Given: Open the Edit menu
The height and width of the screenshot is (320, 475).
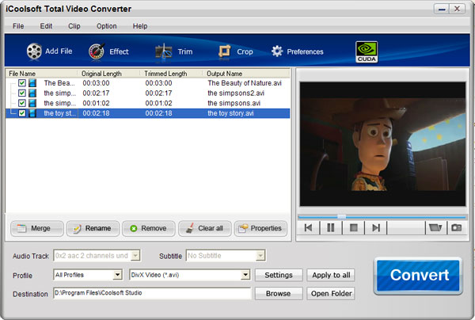Looking at the screenshot, I should [46, 26].
